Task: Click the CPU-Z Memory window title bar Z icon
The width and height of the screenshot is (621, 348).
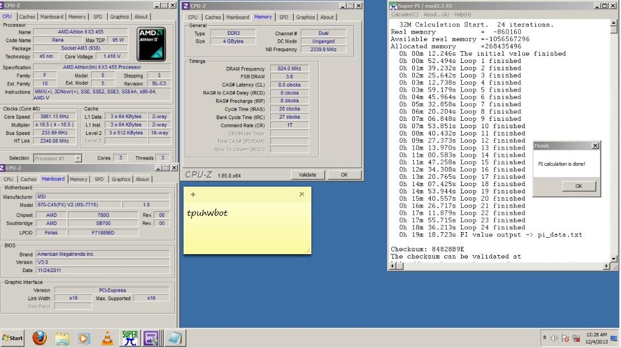Action: pos(186,6)
